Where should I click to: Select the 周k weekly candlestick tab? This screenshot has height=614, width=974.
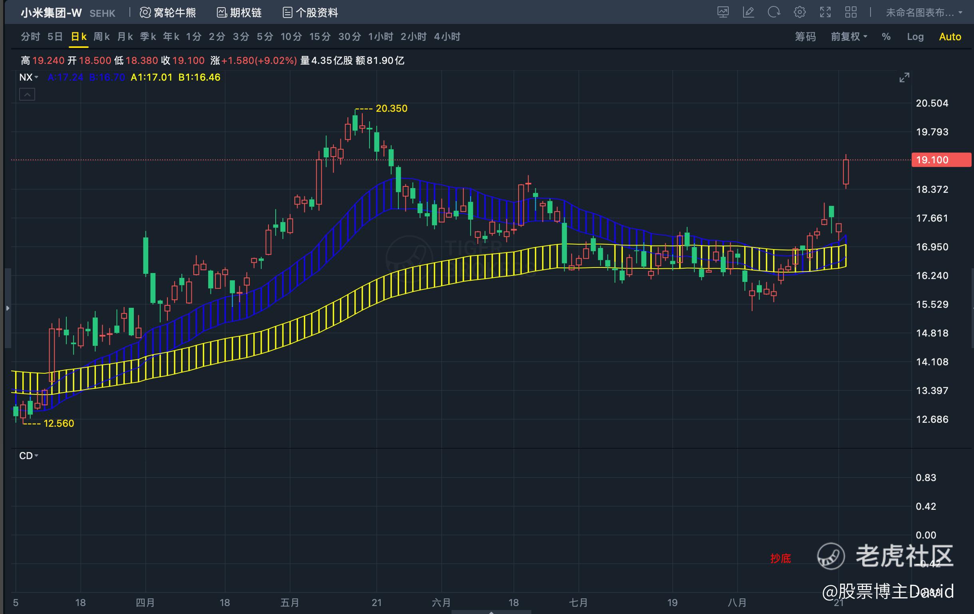[101, 37]
